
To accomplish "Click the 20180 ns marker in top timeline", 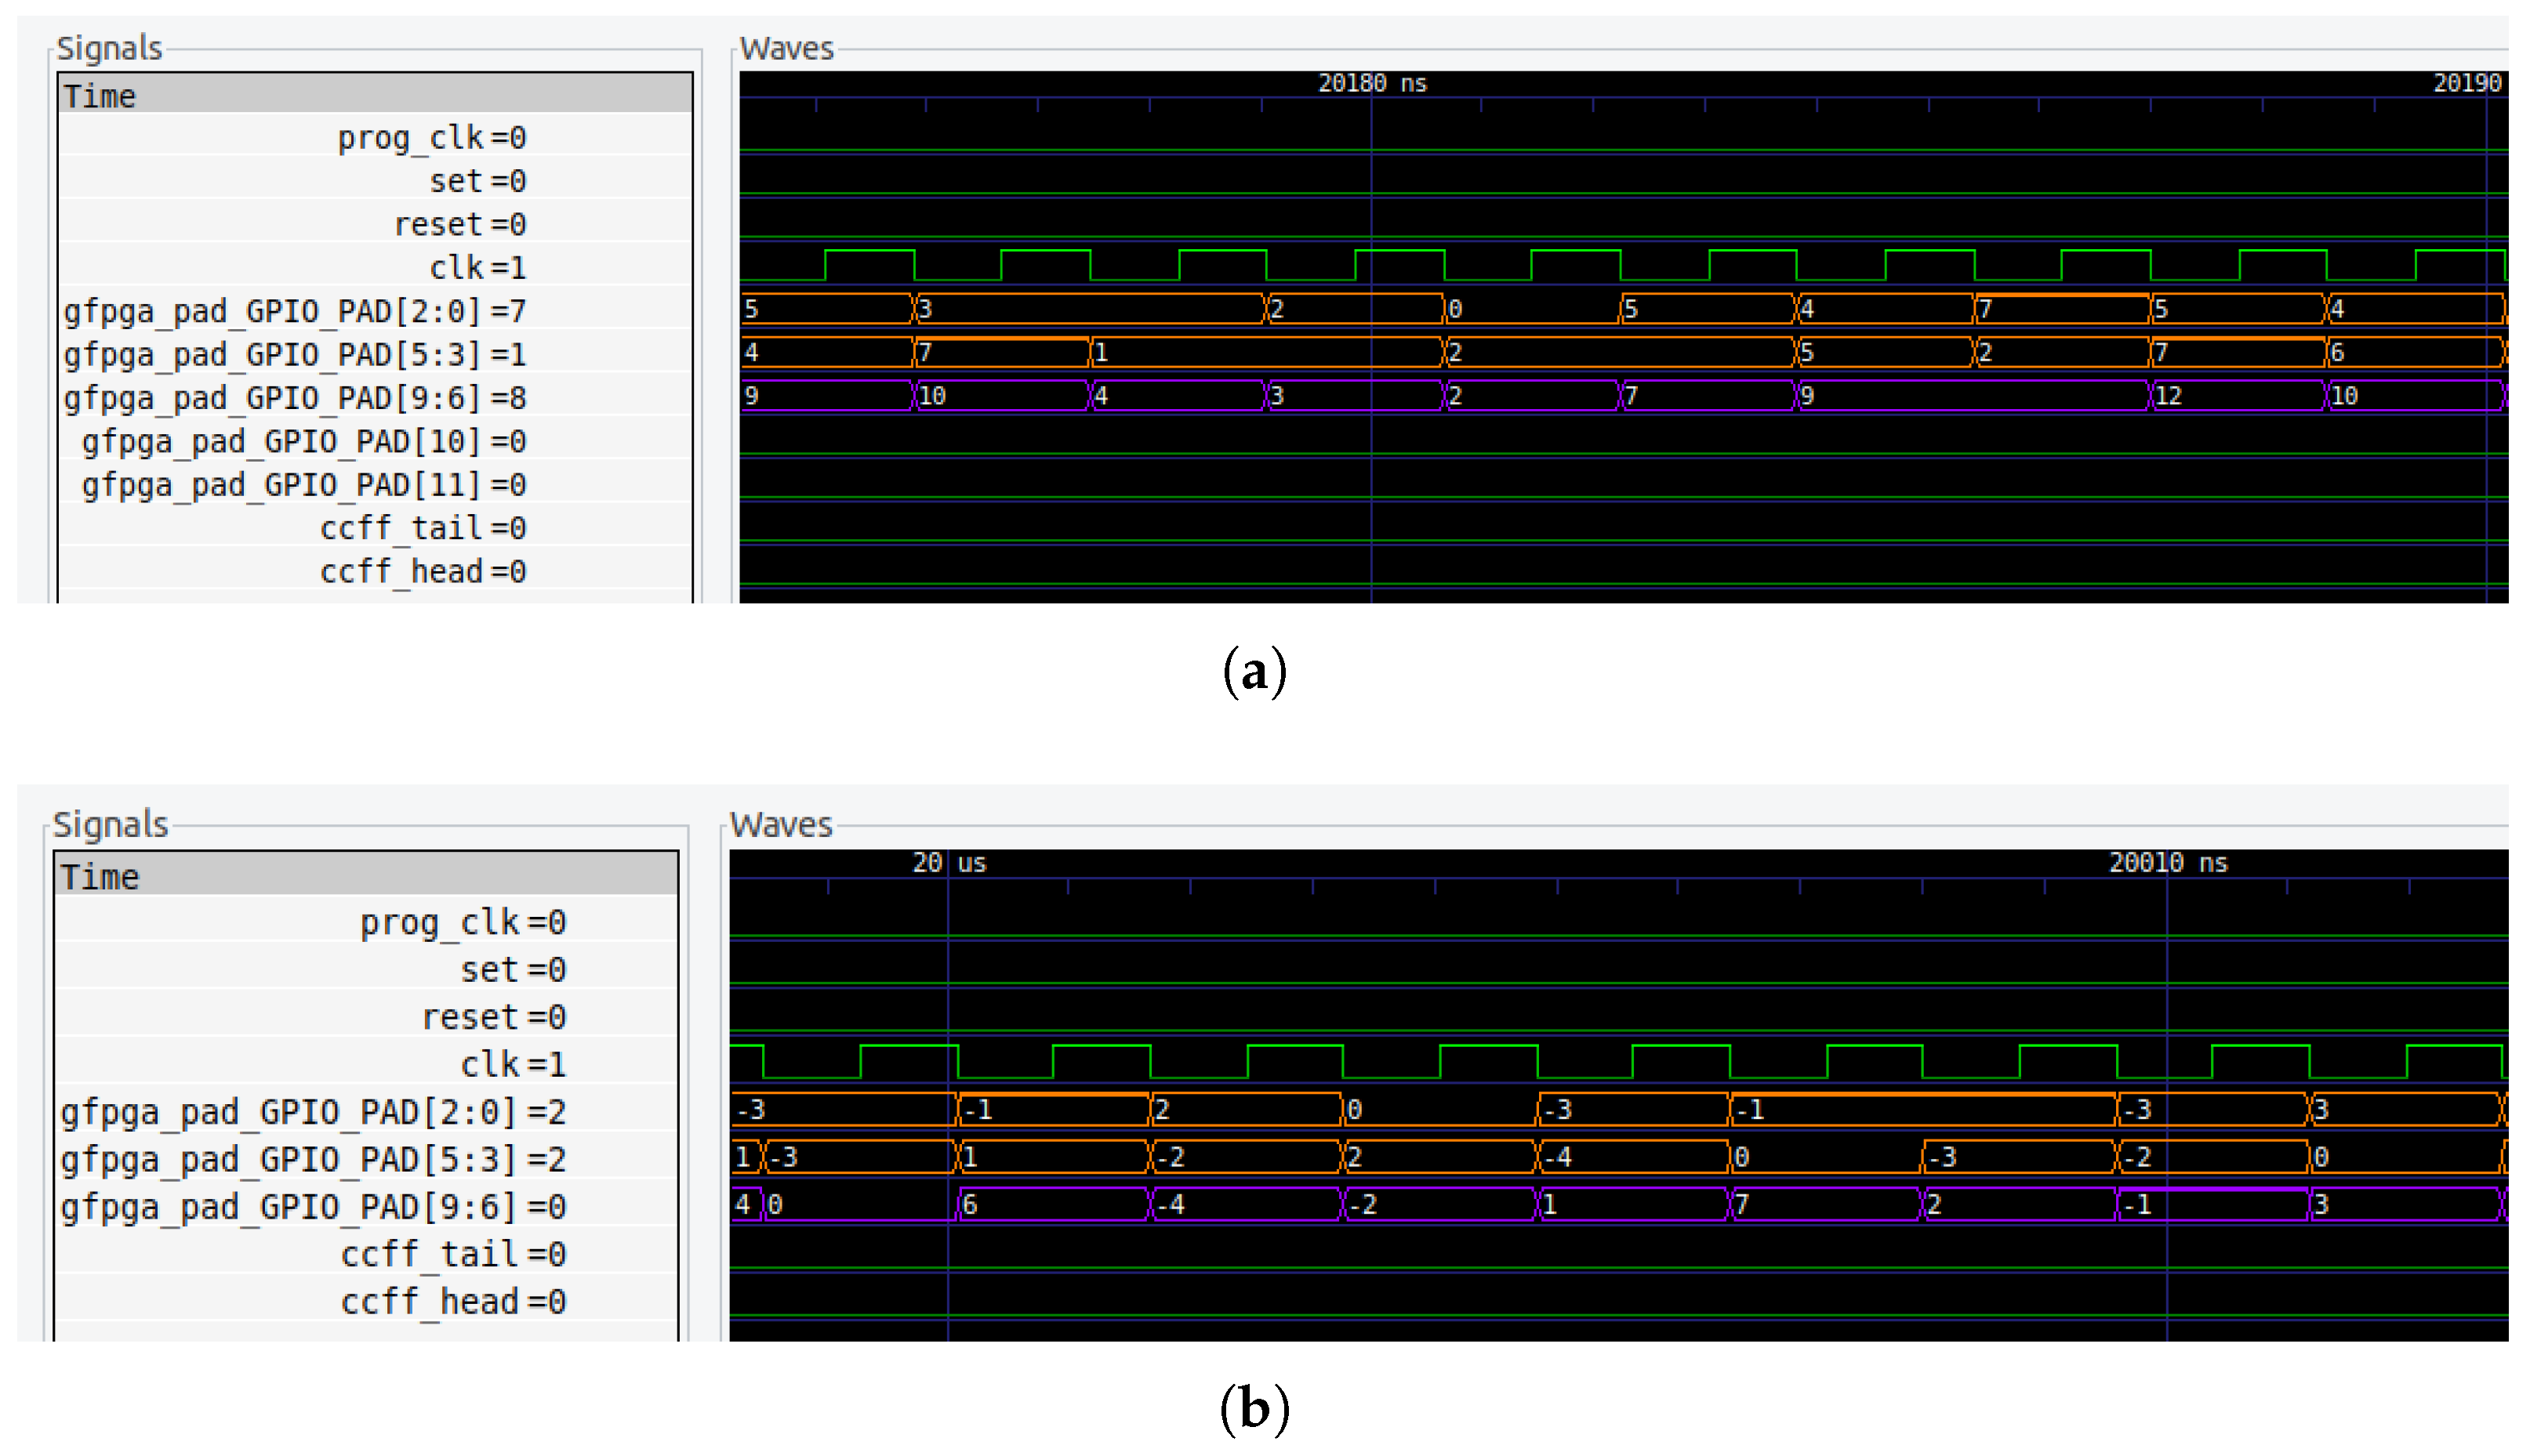I will point(1370,83).
